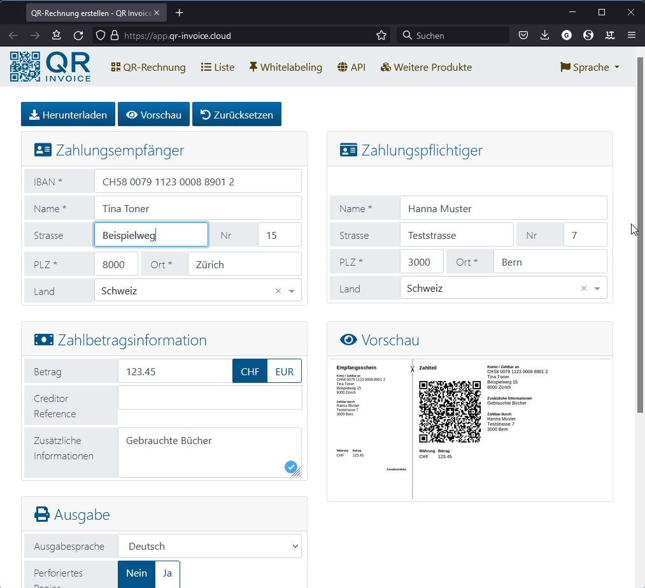
Task: Click the Herunterladen button
Action: [68, 115]
